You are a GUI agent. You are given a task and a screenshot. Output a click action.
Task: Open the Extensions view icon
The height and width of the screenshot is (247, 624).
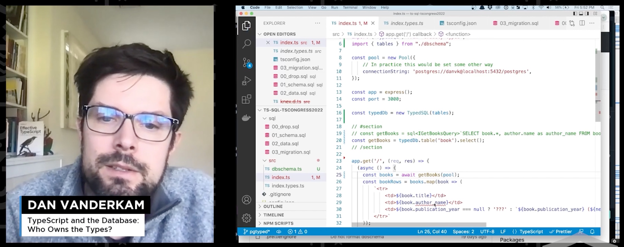(246, 99)
